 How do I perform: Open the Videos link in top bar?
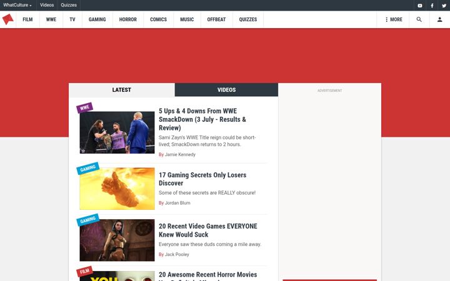(x=47, y=5)
